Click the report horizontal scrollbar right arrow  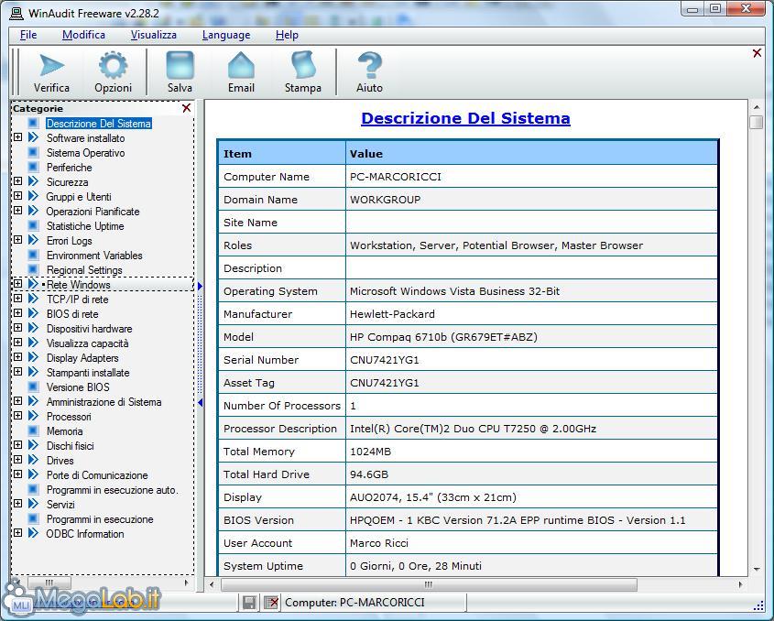pyautogui.click(x=740, y=584)
